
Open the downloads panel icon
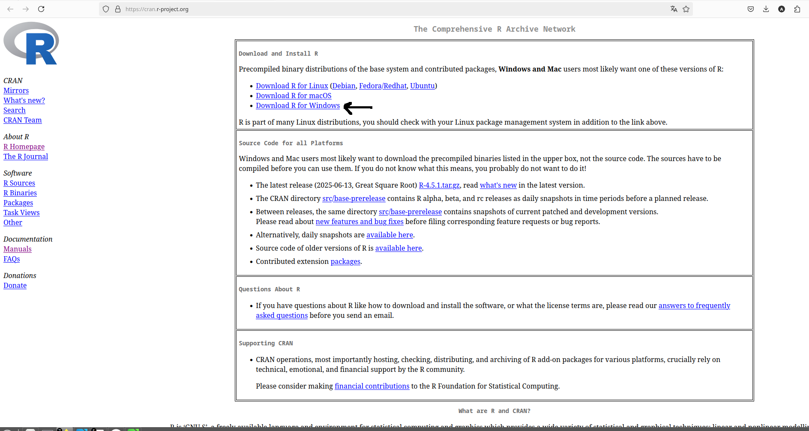(x=766, y=9)
